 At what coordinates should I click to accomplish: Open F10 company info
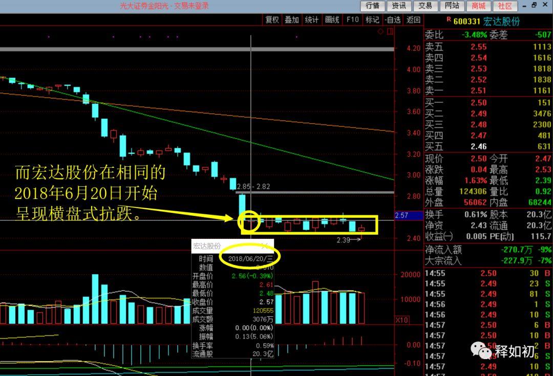352,20
